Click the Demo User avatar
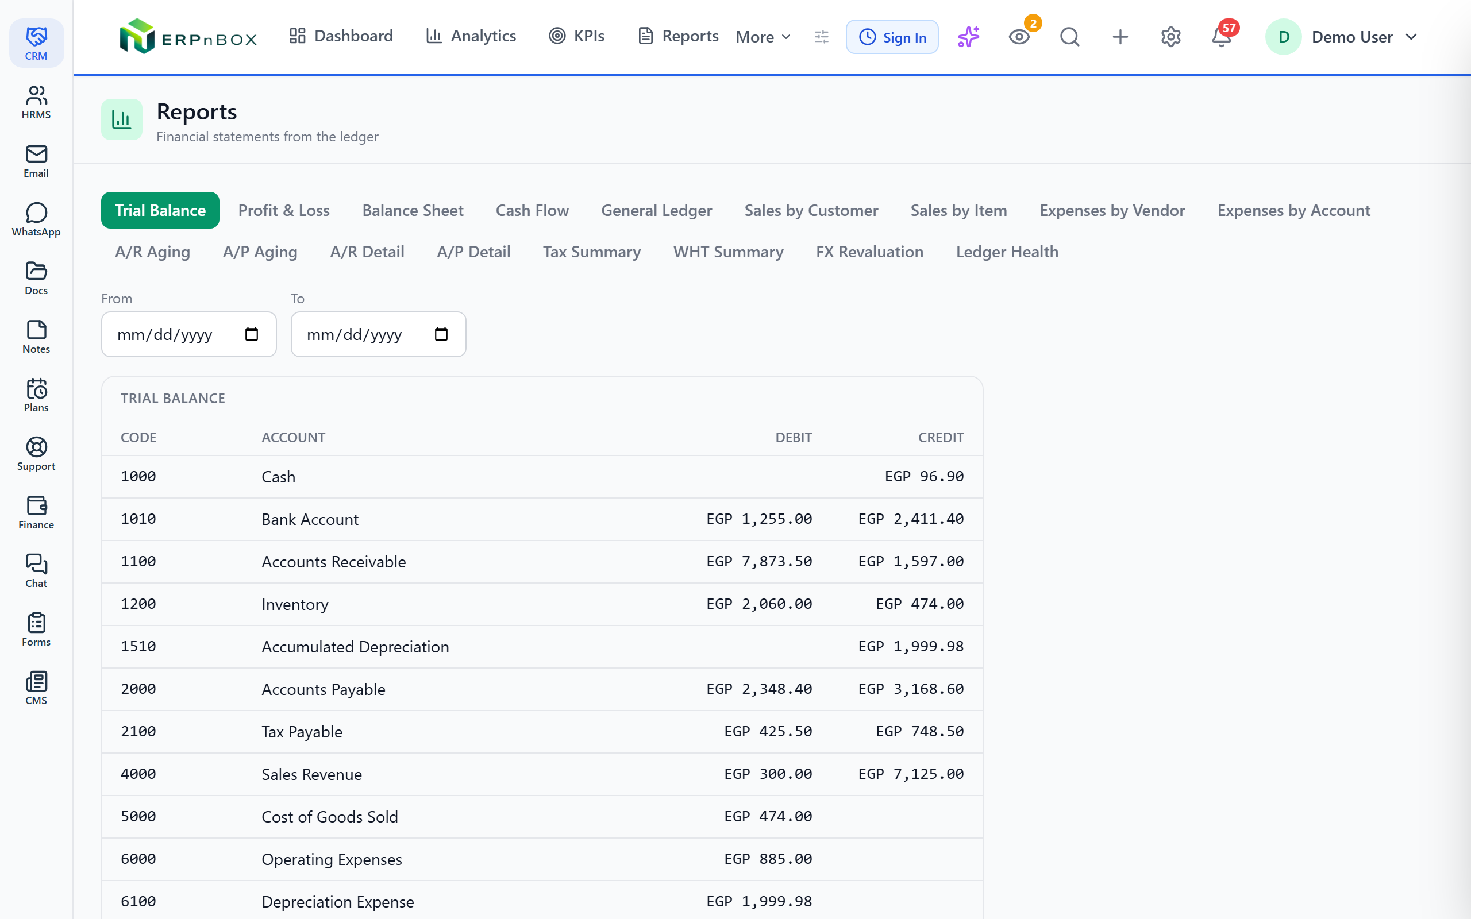The height and width of the screenshot is (919, 1471). point(1283,36)
